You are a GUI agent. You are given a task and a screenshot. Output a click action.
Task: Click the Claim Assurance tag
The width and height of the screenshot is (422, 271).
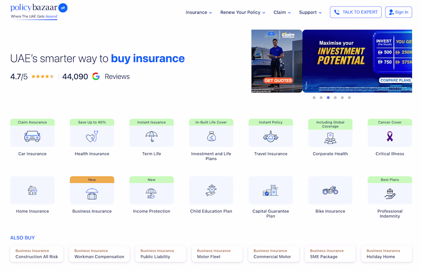pyautogui.click(x=32, y=122)
